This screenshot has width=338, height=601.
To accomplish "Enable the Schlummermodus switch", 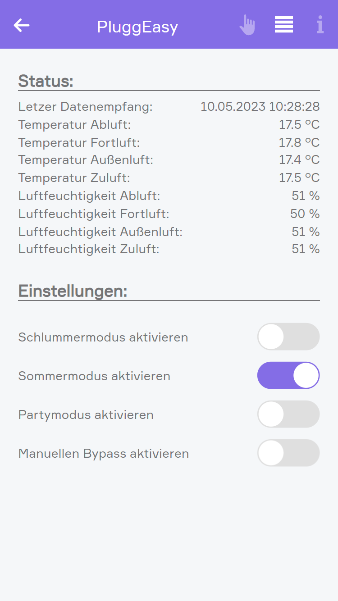I will pos(288,337).
